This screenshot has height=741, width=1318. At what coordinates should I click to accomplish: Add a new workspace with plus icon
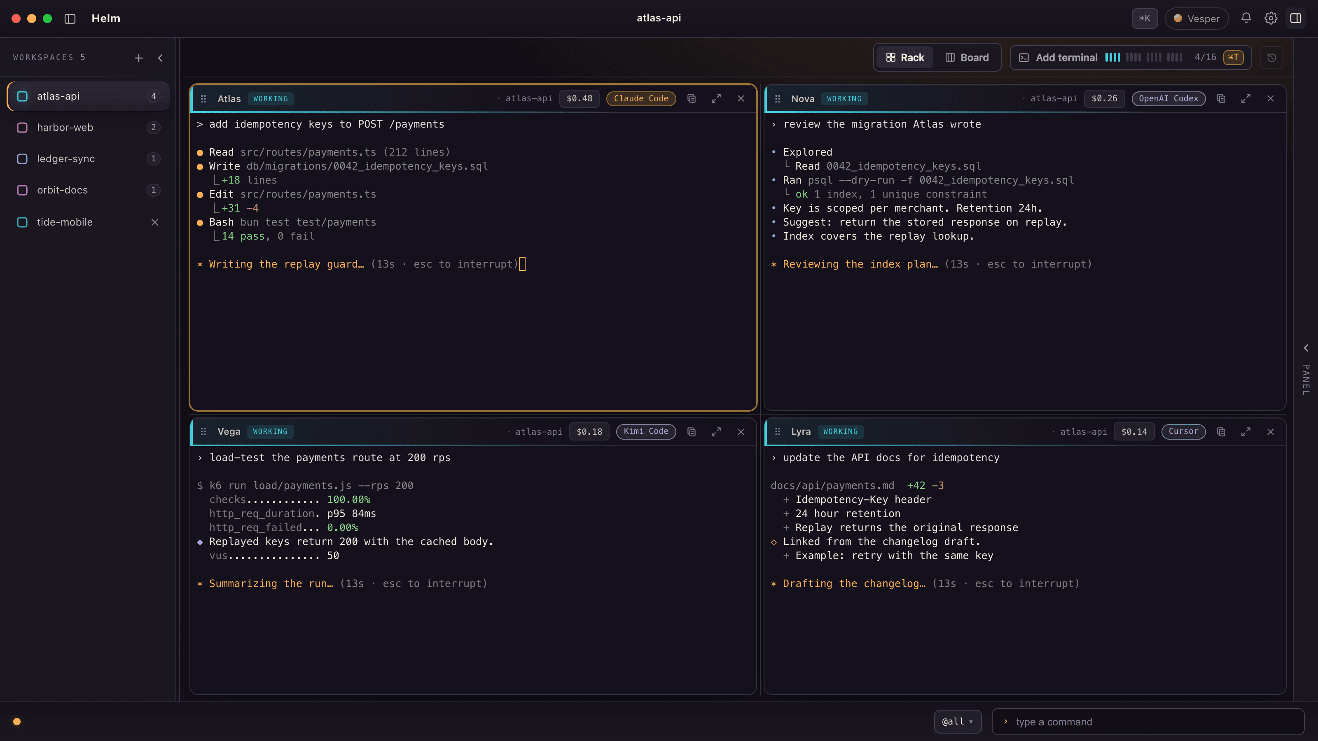pos(139,58)
